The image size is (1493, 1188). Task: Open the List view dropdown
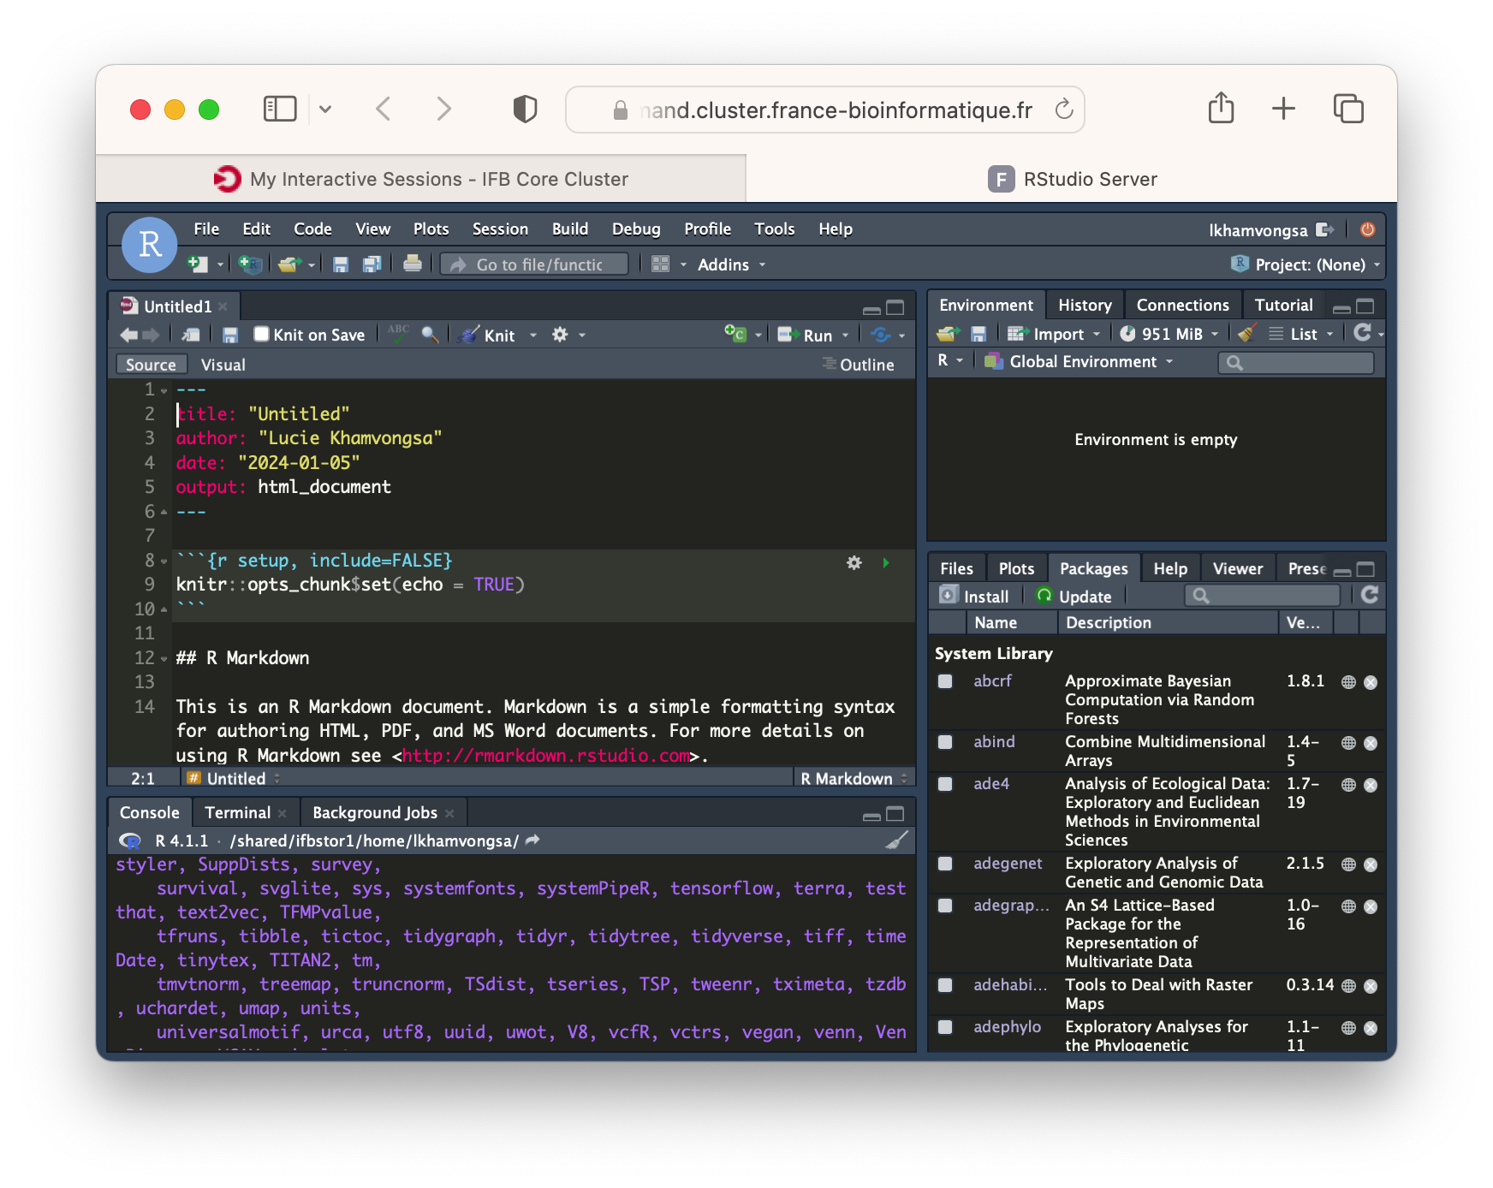[x=1301, y=334]
